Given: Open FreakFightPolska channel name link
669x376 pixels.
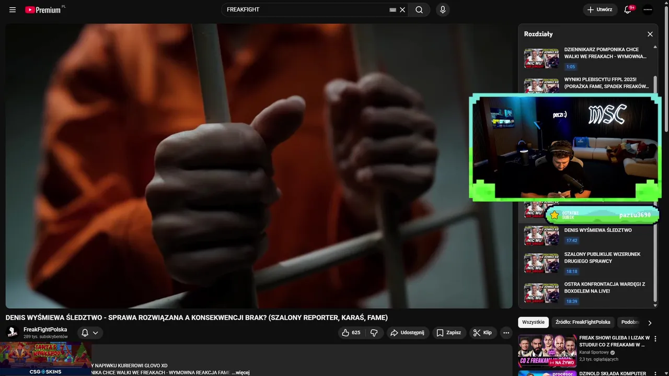Looking at the screenshot, I should click(45, 330).
